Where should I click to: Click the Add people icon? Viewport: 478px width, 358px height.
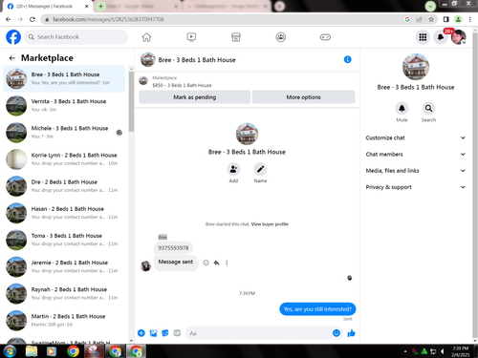(233, 169)
